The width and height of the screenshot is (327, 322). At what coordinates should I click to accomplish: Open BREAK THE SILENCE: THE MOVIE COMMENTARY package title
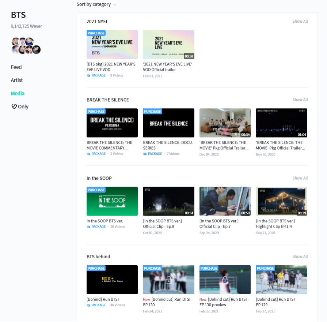(109, 145)
